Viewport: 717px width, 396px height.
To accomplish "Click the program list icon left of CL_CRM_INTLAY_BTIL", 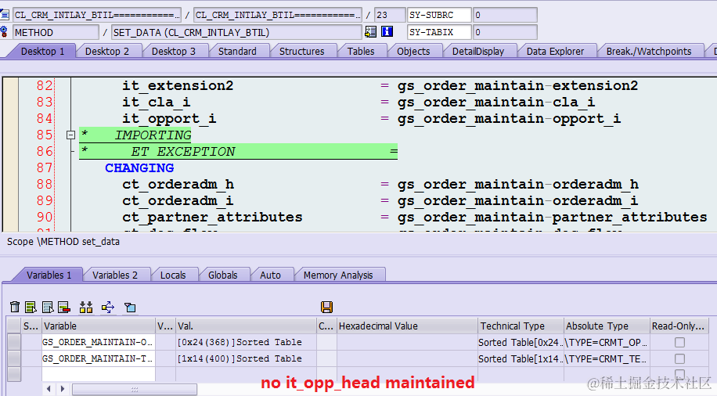I will tap(5, 15).
